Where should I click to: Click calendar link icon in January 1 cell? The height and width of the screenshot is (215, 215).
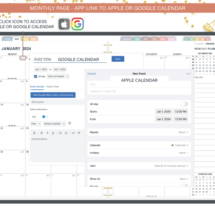point(22,58)
